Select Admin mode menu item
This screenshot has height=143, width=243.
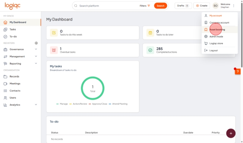pyautogui.click(x=219, y=36)
